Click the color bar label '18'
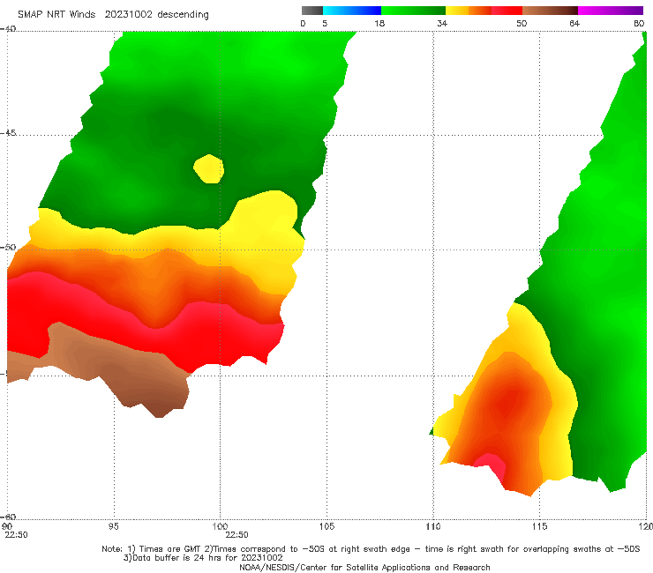 (379, 23)
